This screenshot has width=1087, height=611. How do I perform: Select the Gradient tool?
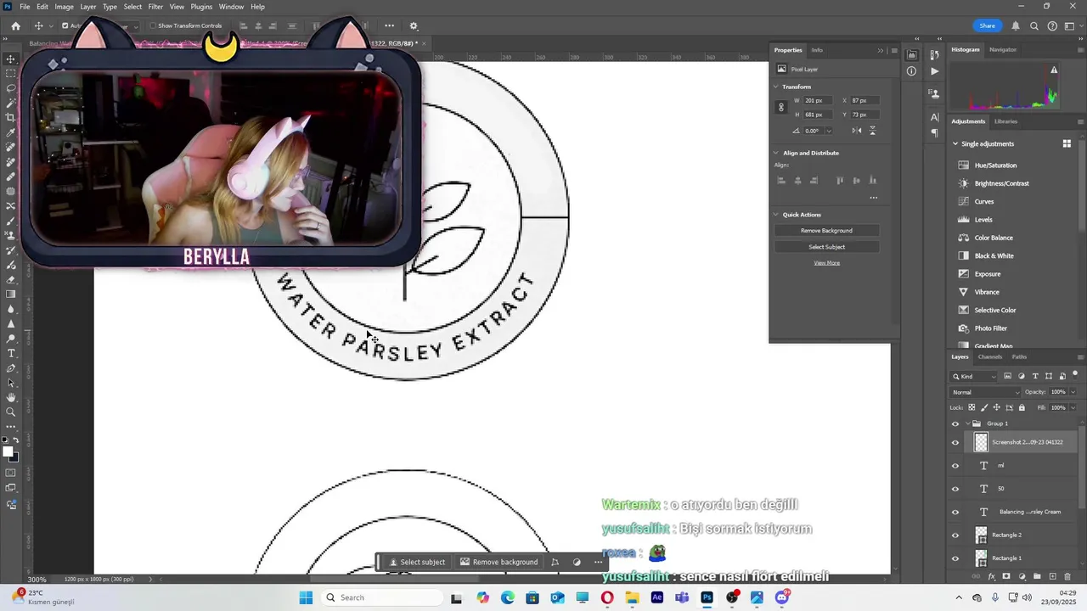pyautogui.click(x=11, y=294)
